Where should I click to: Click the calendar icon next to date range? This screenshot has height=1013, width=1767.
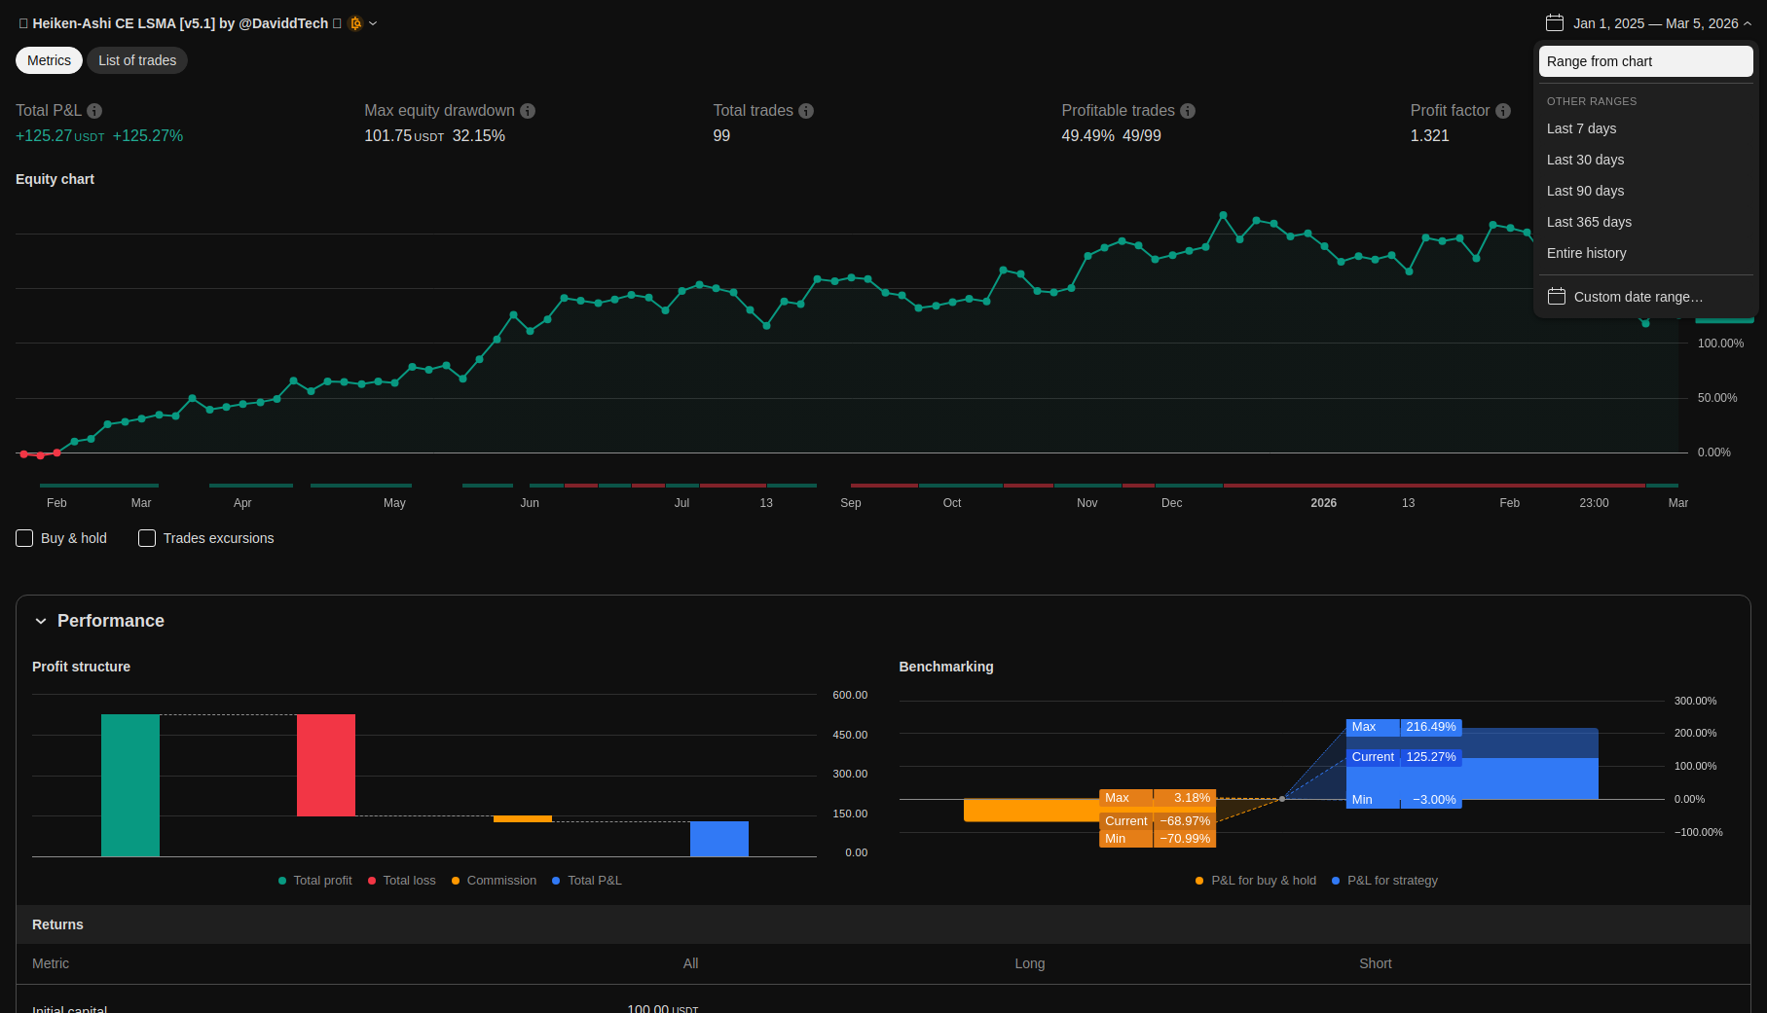pos(1555,23)
